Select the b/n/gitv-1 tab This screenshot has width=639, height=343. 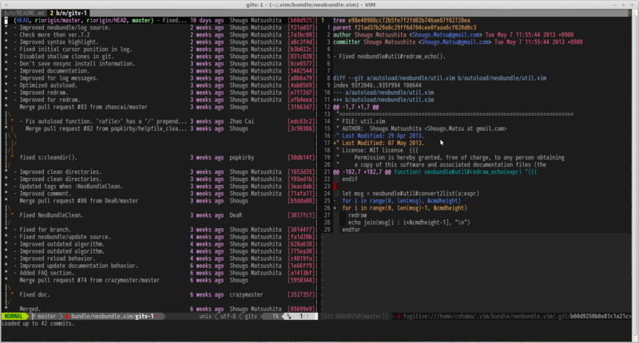point(68,13)
